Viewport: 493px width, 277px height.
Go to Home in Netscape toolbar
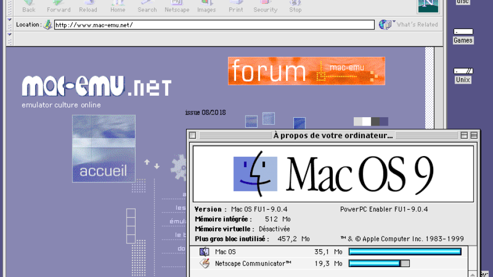point(118,6)
